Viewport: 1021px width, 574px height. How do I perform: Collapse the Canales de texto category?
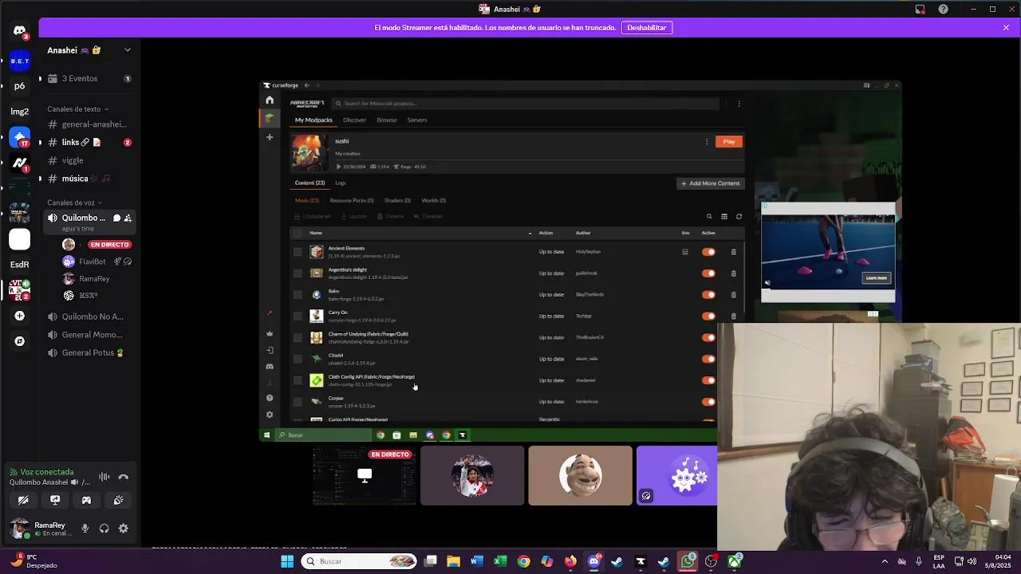(x=77, y=109)
